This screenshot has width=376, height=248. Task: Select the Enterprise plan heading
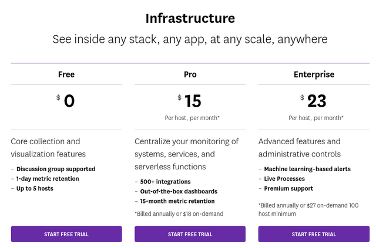click(314, 74)
